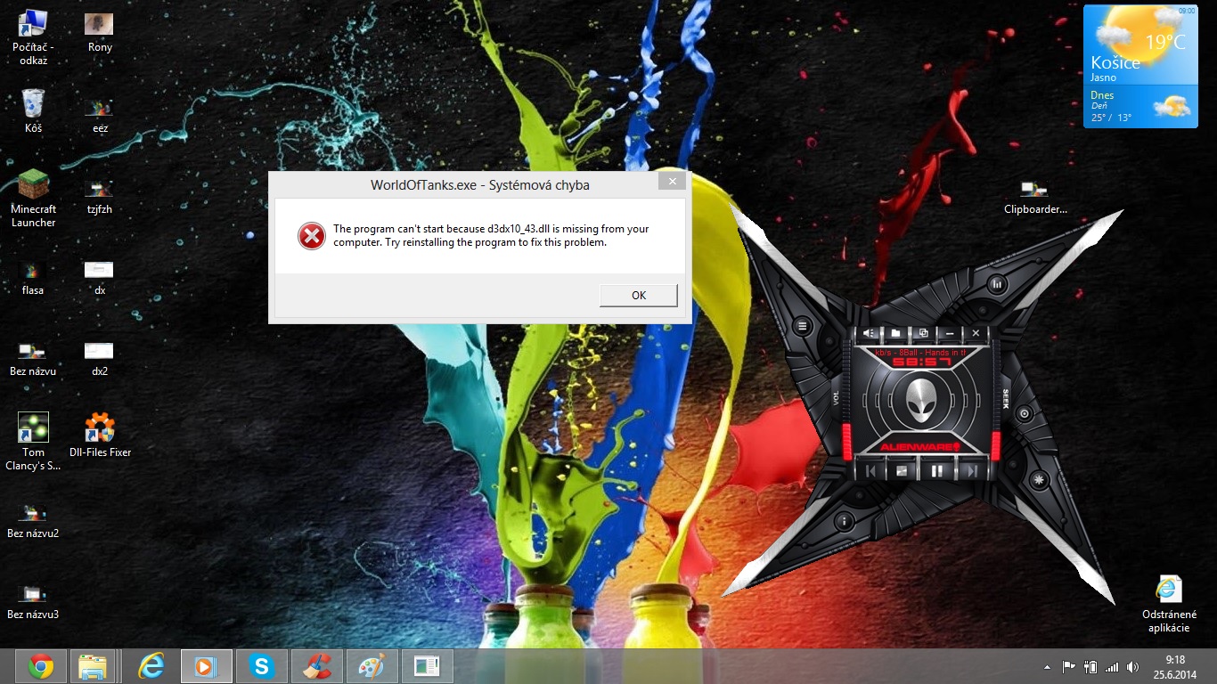Select the dx desktop file

pyautogui.click(x=100, y=276)
